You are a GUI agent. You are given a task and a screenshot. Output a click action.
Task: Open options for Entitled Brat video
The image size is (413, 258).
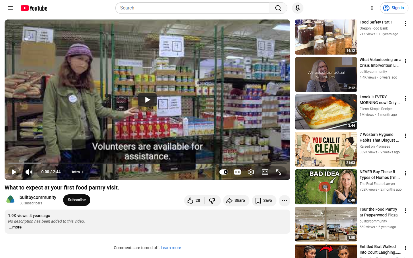(x=406, y=248)
